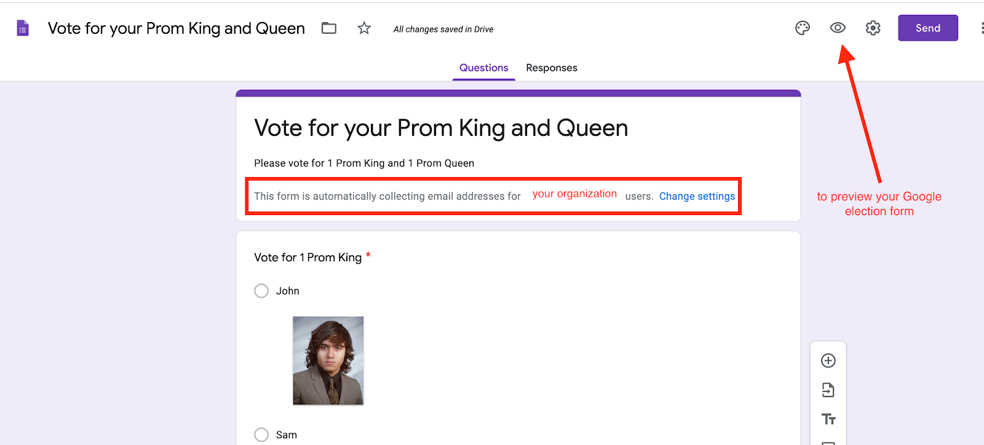Screen dimensions: 984x445
Task: Add a title and description block
Action: click(x=828, y=419)
